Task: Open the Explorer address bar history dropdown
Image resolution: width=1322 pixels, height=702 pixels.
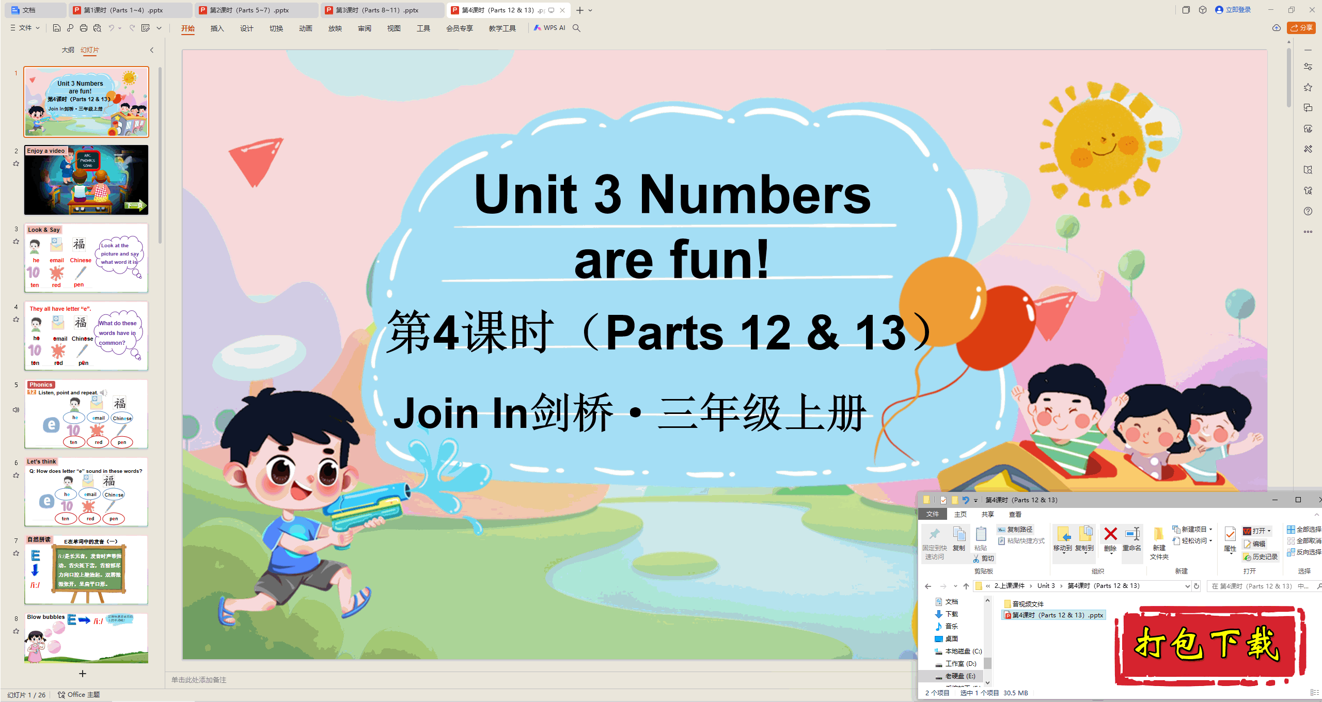Action: coord(1187,586)
